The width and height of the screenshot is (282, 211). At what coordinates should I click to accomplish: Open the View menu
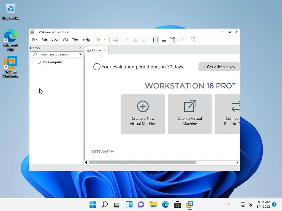tap(55, 40)
